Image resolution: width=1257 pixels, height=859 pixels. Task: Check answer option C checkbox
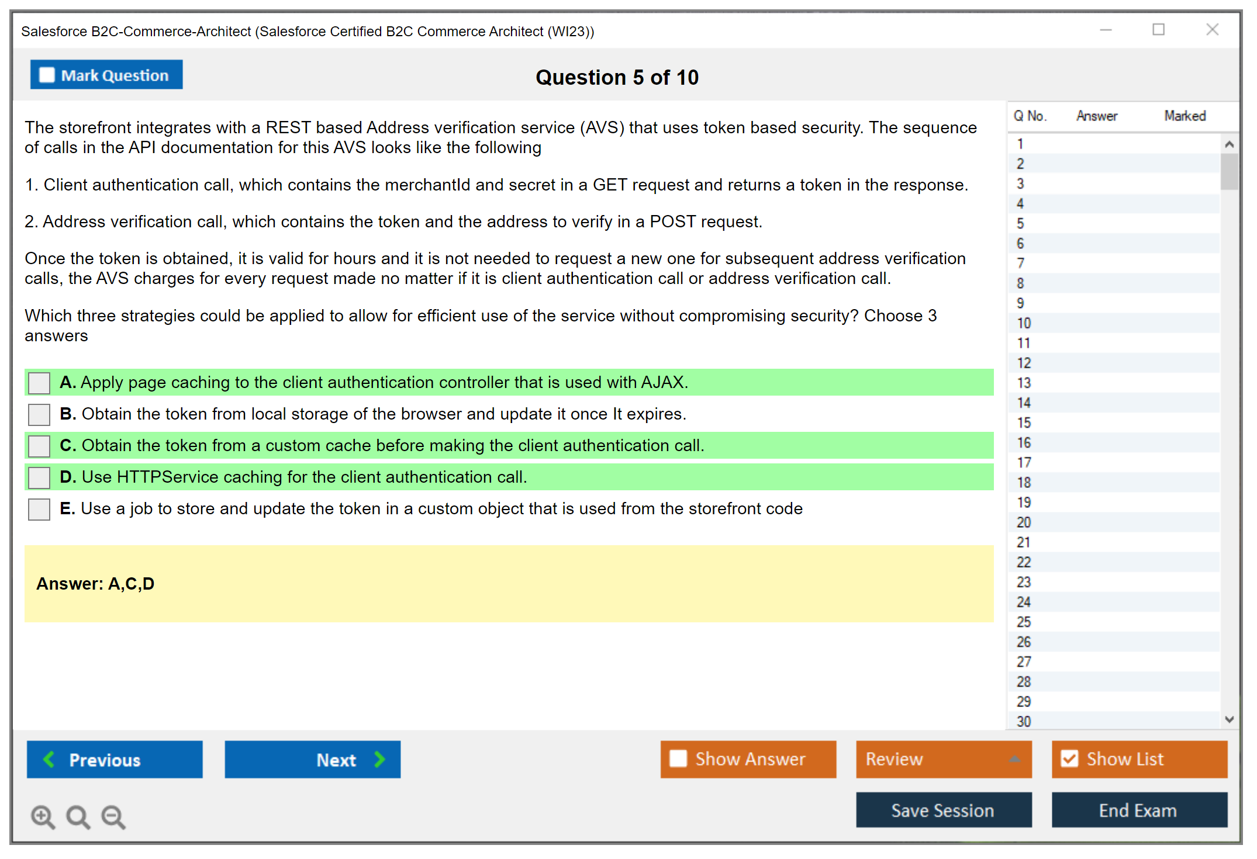(39, 446)
